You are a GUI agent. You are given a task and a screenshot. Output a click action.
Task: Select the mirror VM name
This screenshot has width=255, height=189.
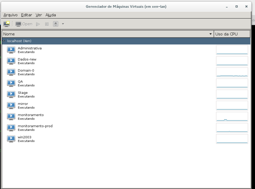tap(23, 104)
